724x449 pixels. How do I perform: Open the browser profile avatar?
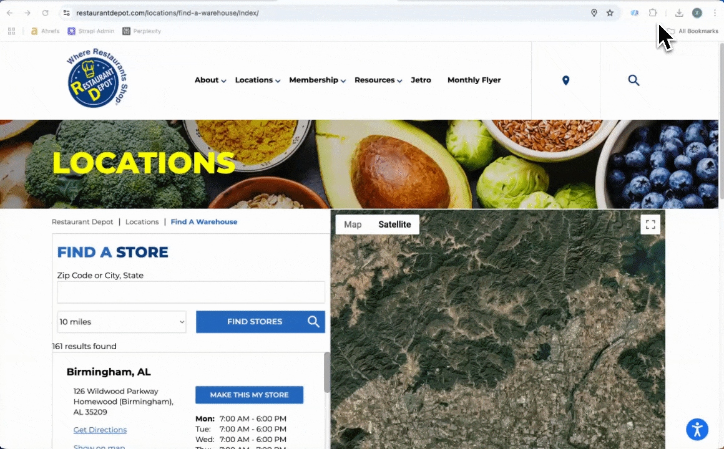[697, 13]
